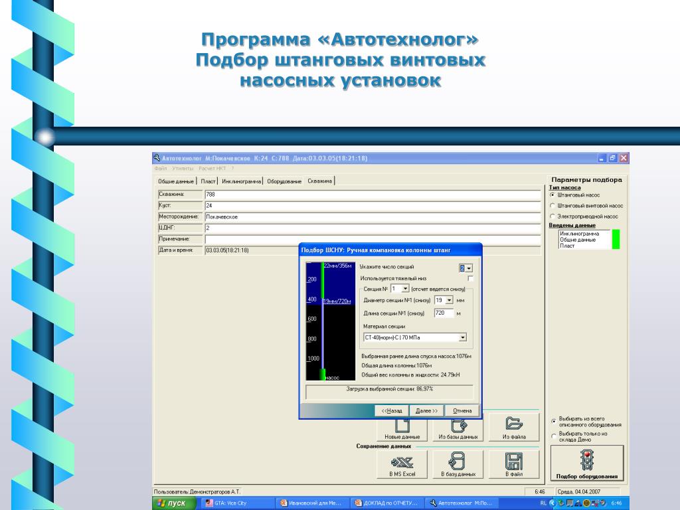Screen dimensions: 680x510
Task: Click status bar user 'Демонстраторов А.Т.'
Action: (x=215, y=492)
